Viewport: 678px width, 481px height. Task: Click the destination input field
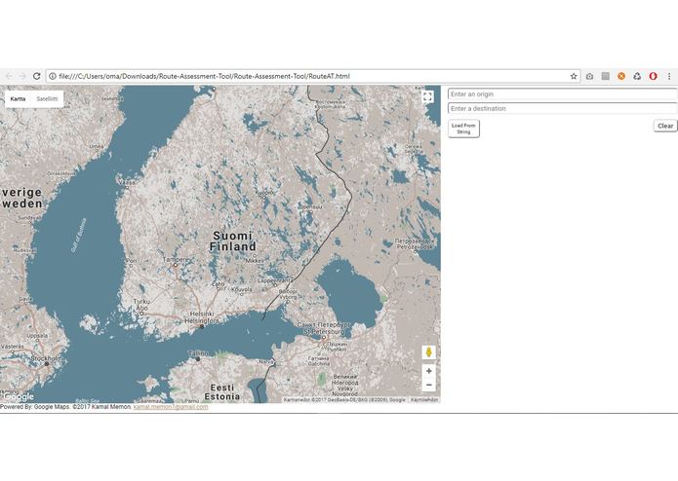[x=563, y=108]
